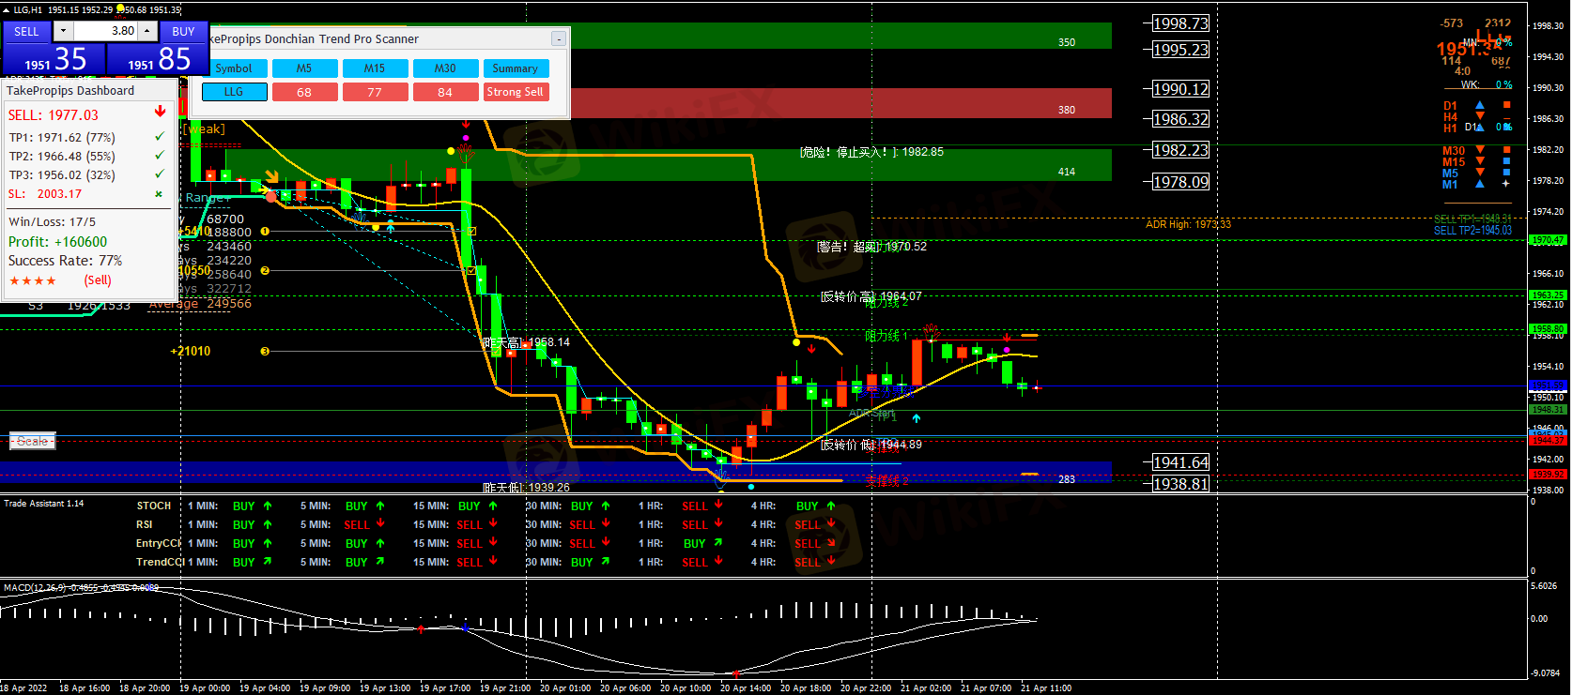Collapse the Donchian Trend Pro Scanner panel
The width and height of the screenshot is (1572, 695).
pos(558,38)
